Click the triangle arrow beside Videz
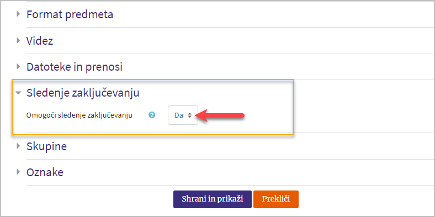The image size is (435, 217). pos(18,40)
